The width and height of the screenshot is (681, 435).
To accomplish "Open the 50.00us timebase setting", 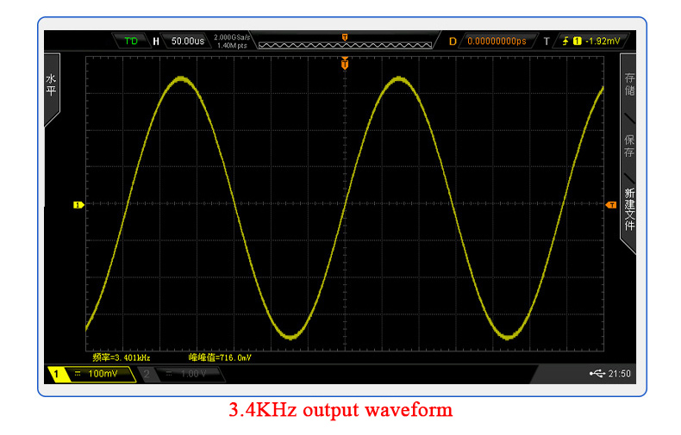I will coord(187,40).
